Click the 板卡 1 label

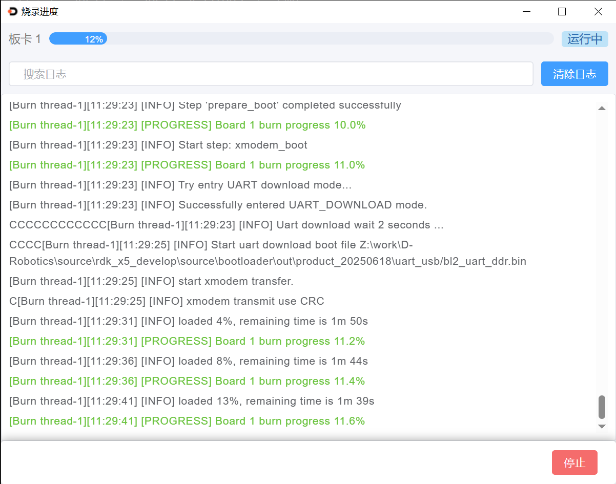click(x=25, y=39)
